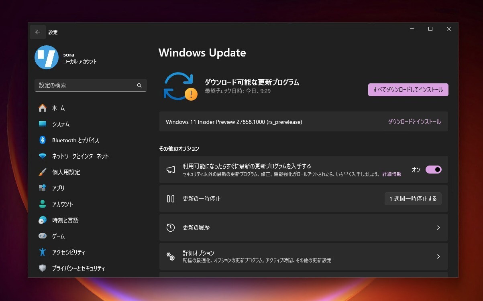Click the update sync status icon
The image size is (483, 301).
click(x=180, y=86)
